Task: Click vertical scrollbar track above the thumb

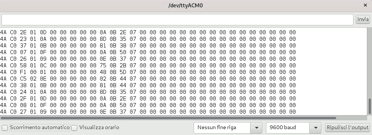Action: coord(370,63)
